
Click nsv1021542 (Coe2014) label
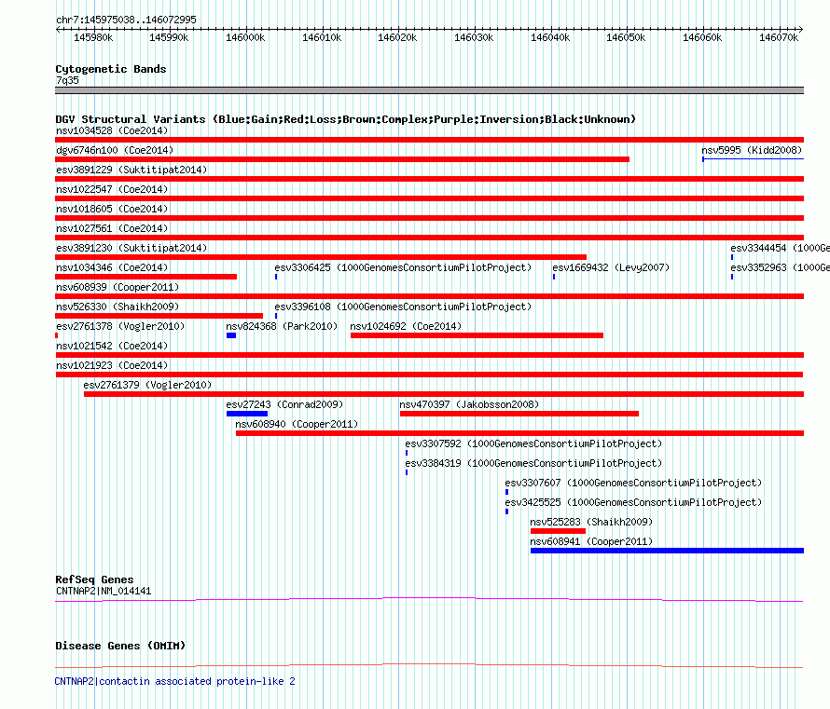point(112,346)
